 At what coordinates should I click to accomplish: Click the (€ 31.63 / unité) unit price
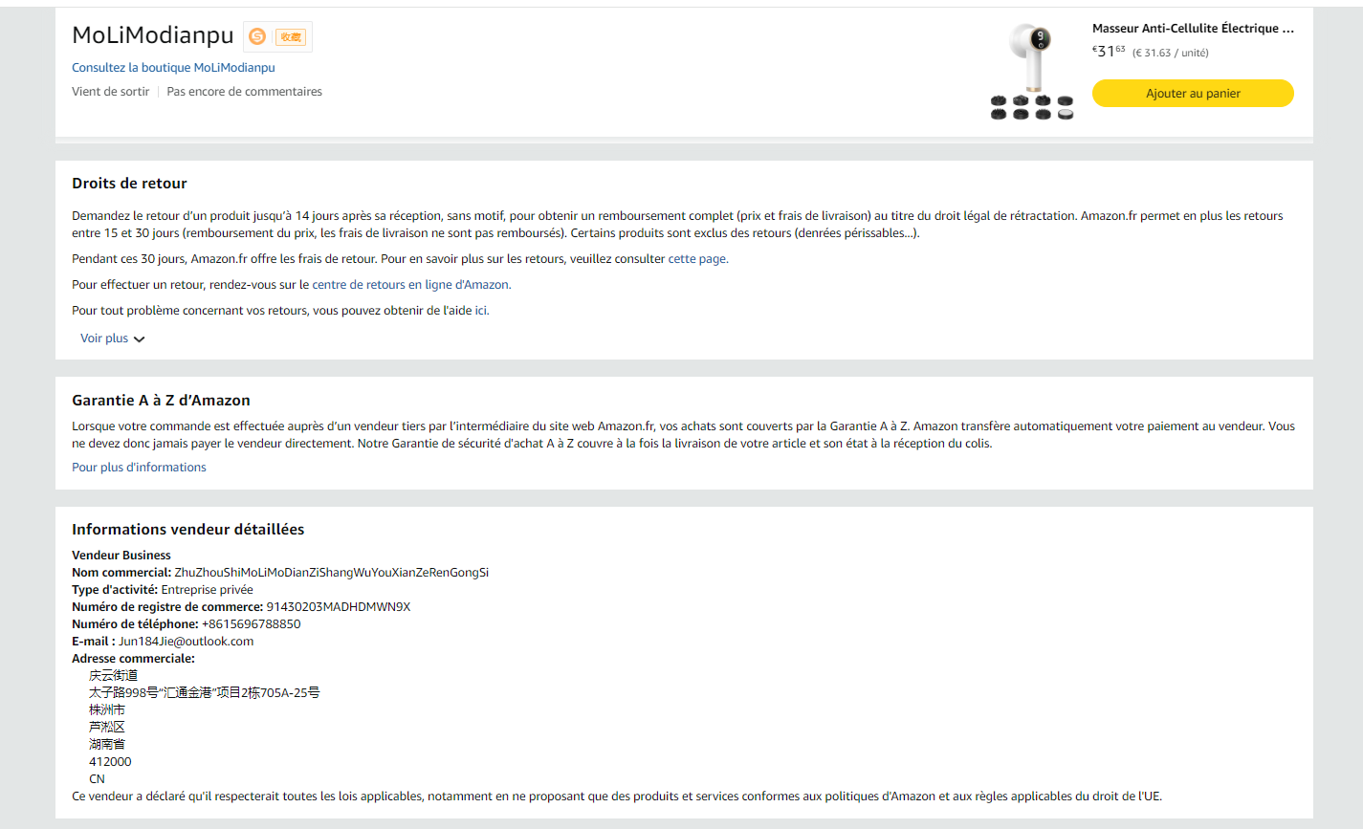[x=1171, y=53]
